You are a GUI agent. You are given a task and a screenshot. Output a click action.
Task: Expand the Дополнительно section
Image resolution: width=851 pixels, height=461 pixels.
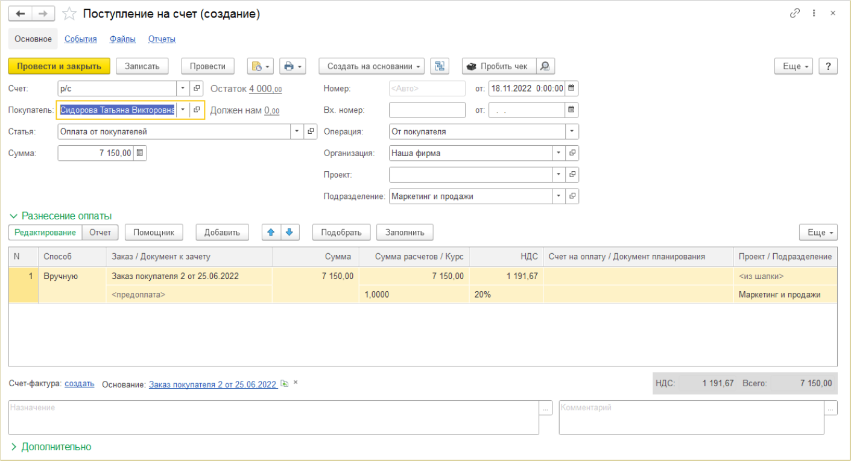click(x=51, y=447)
